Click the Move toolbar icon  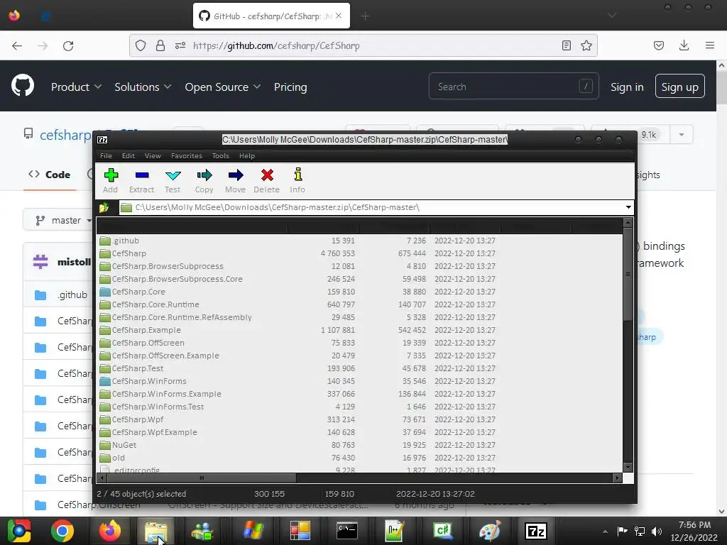tap(235, 180)
